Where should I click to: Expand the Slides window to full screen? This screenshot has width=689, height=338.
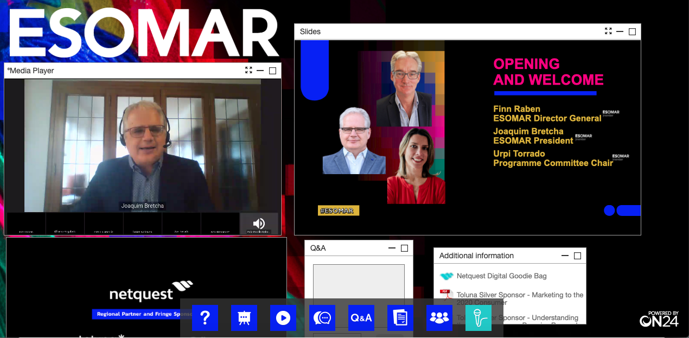(608, 31)
